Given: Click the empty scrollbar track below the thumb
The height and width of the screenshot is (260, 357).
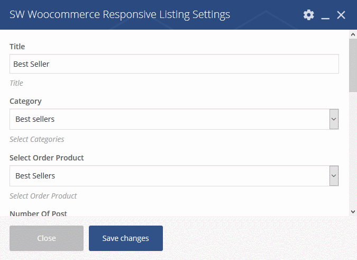Looking at the screenshot, I should [353, 150].
